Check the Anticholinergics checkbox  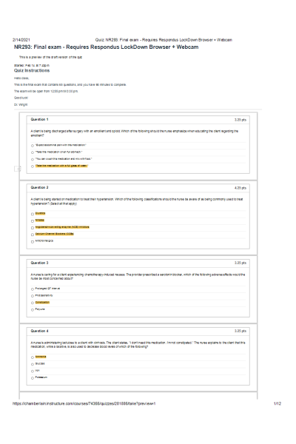(33, 241)
